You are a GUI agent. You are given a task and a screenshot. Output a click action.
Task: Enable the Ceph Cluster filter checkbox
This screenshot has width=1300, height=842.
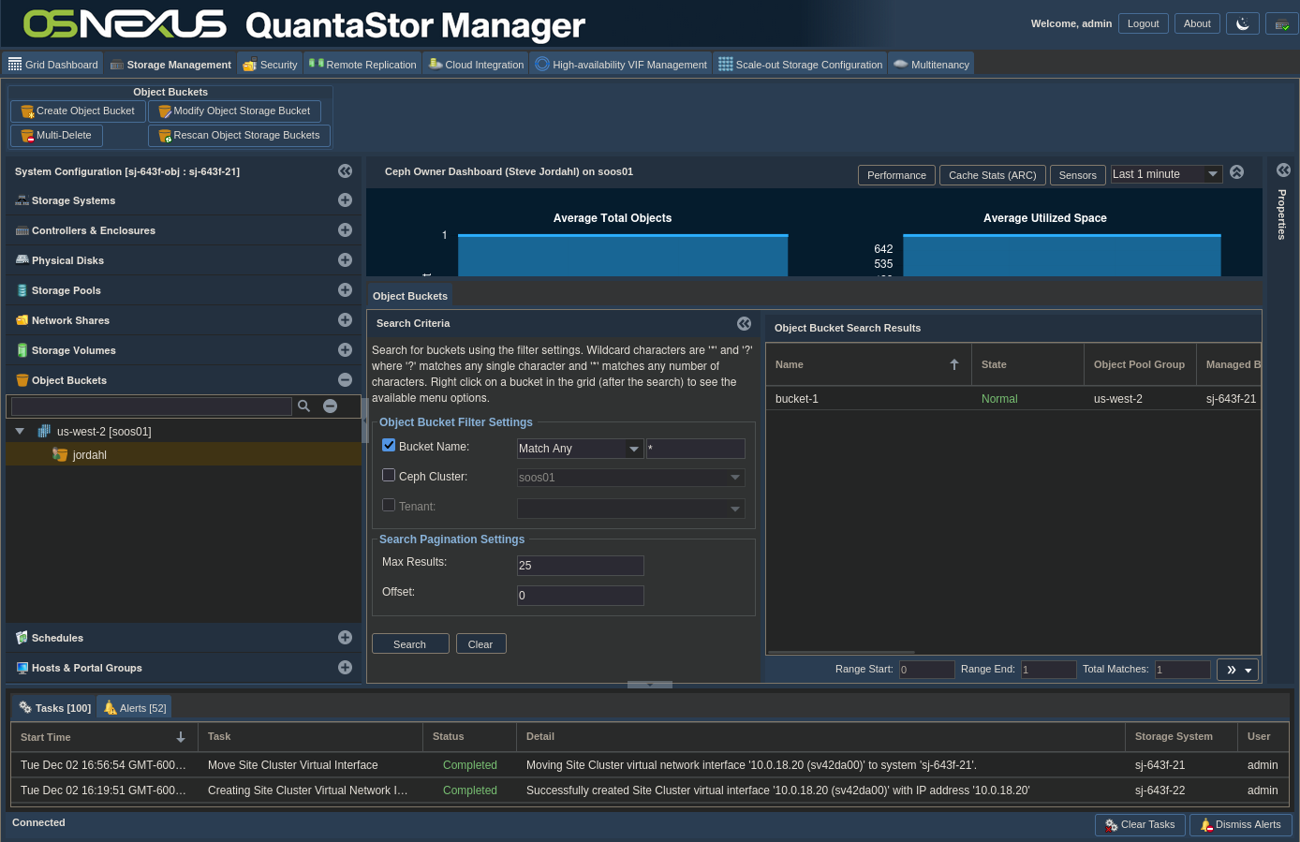click(x=389, y=475)
